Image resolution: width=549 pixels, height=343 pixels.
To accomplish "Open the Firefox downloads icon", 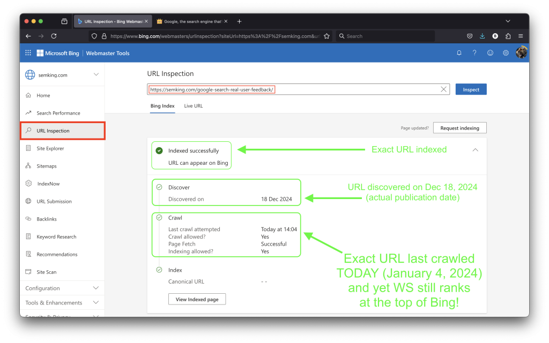I will [x=482, y=36].
